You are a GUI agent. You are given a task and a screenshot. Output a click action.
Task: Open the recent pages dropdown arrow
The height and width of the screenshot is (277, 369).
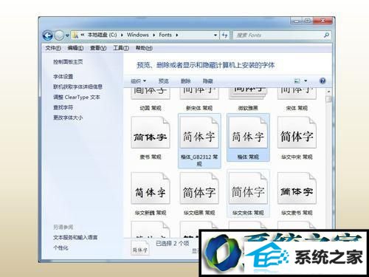(67, 35)
